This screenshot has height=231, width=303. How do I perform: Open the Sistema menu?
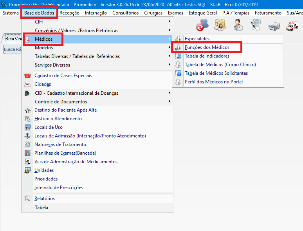click(x=11, y=13)
